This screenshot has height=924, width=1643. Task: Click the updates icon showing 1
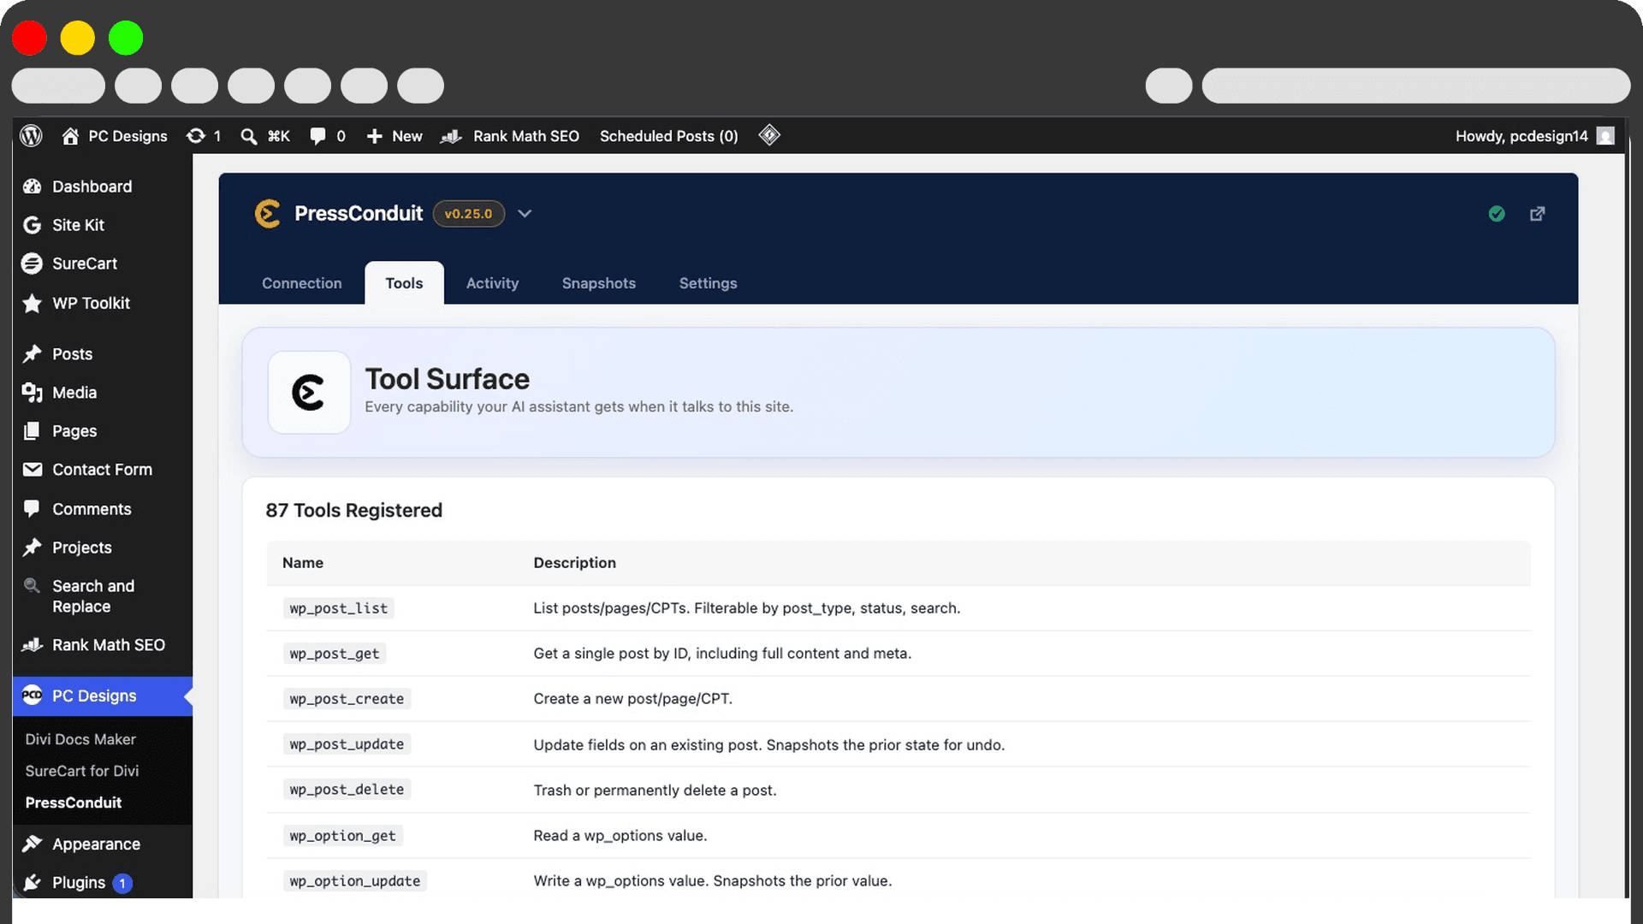204,136
